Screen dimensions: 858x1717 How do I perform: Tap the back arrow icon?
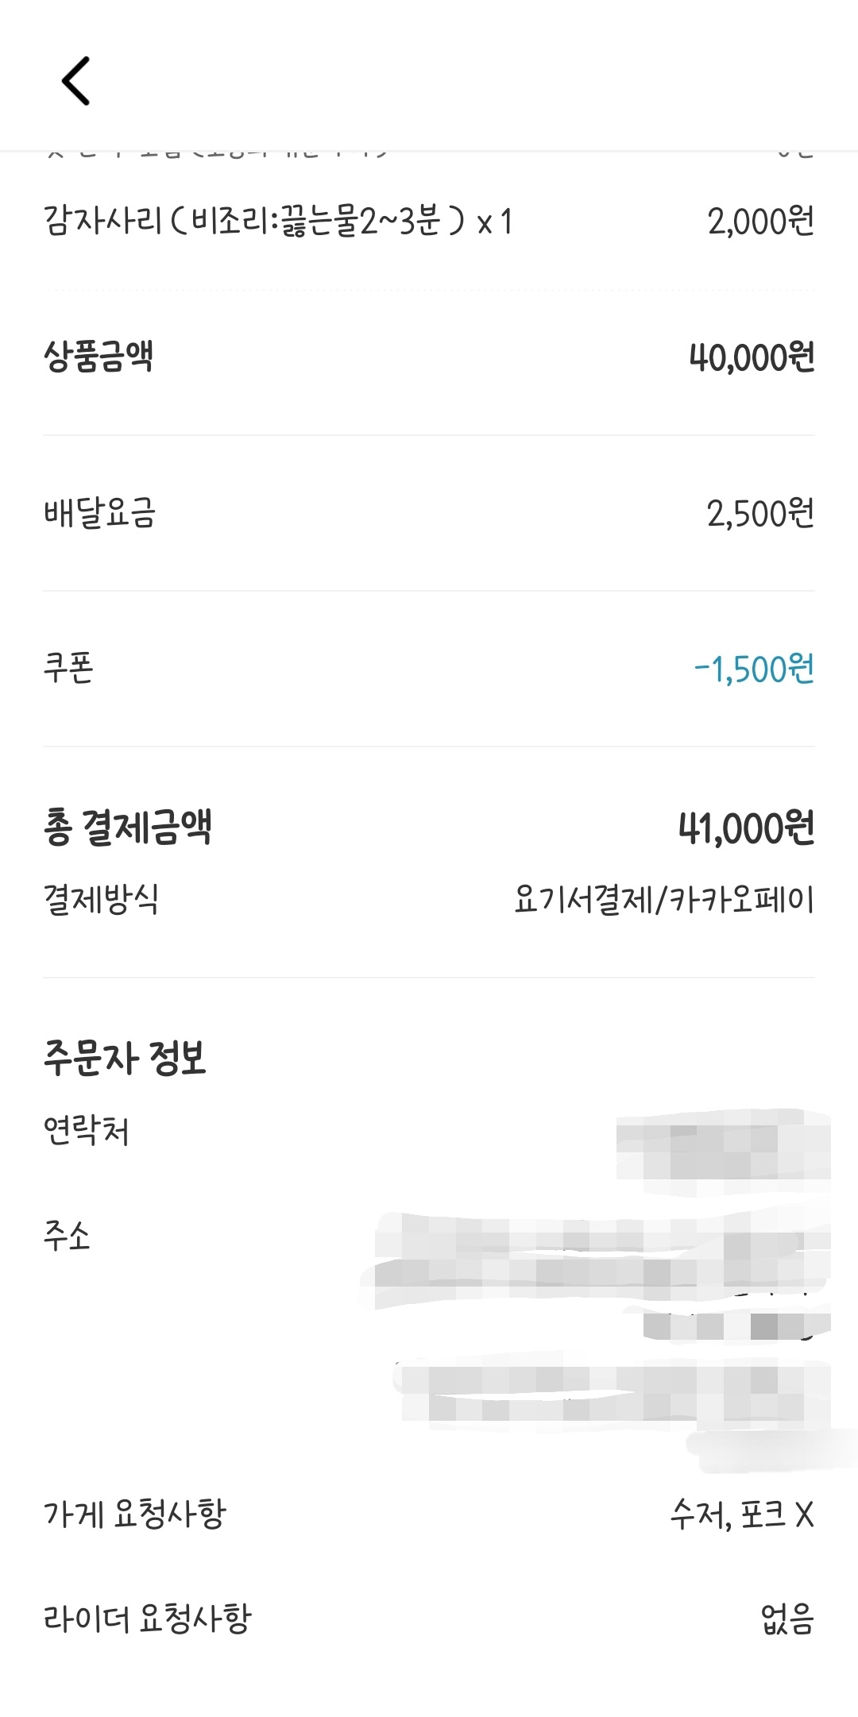click(x=76, y=81)
